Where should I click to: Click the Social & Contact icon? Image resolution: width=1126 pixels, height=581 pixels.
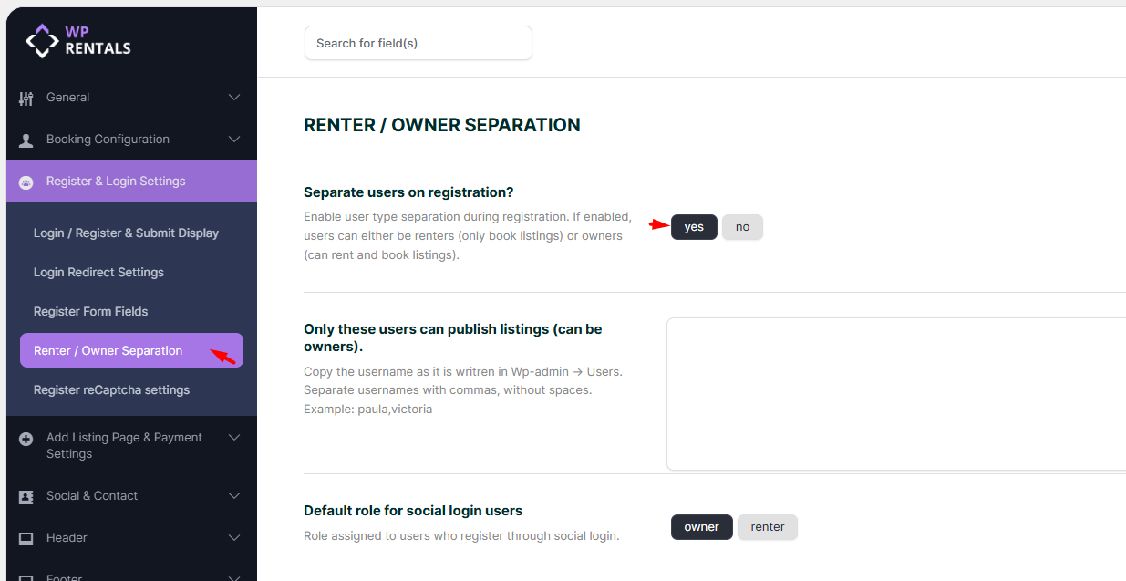pyautogui.click(x=26, y=496)
